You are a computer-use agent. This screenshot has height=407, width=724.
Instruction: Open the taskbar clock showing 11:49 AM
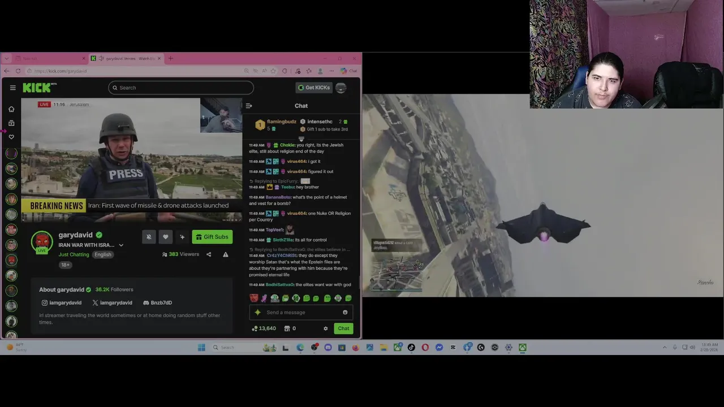pos(709,348)
